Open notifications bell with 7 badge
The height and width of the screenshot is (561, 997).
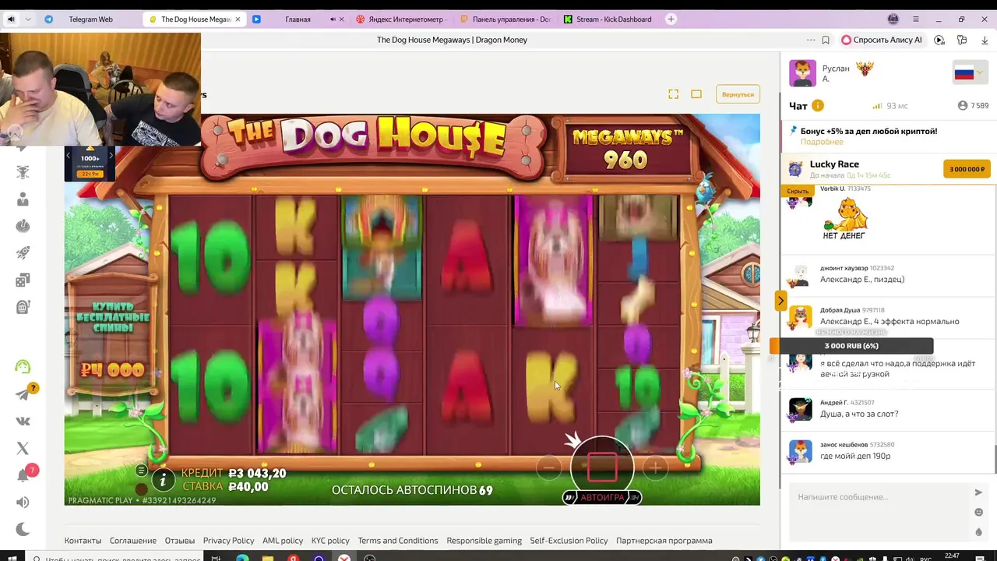coord(23,475)
